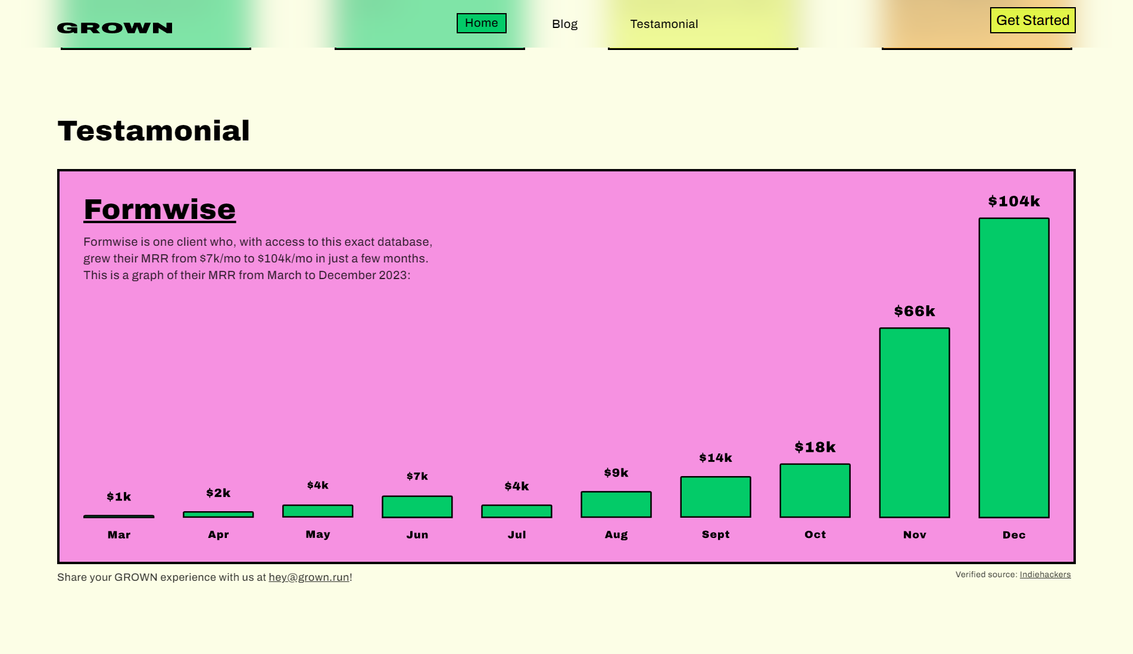Click the Jun axis label
The width and height of the screenshot is (1133, 654).
pyautogui.click(x=417, y=535)
